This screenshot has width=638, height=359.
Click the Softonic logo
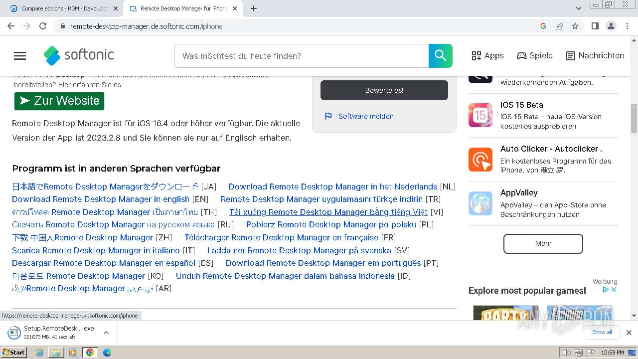click(x=79, y=55)
